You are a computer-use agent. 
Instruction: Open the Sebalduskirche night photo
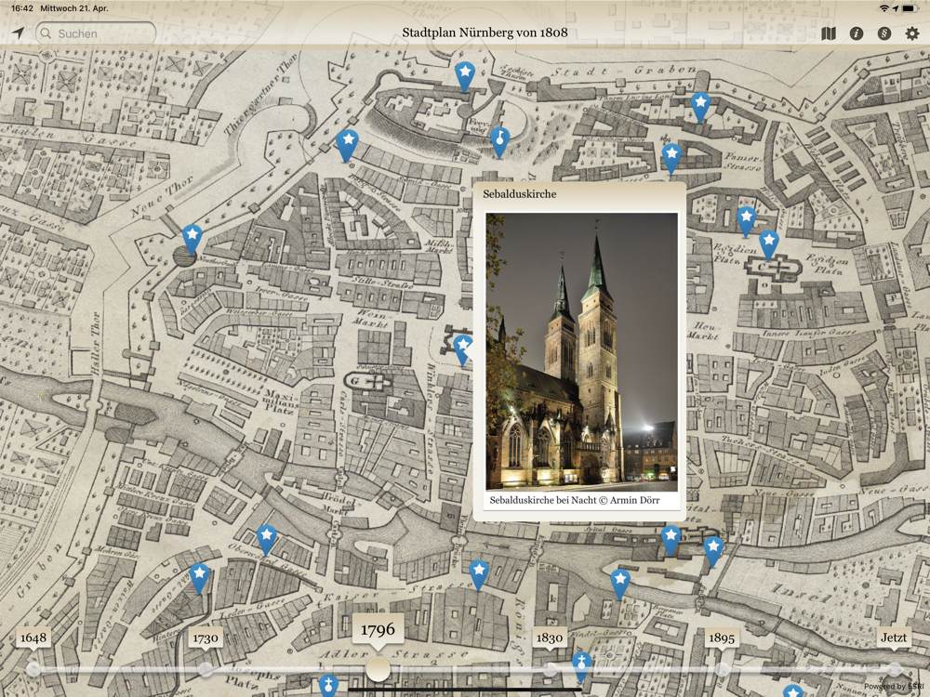coord(581,352)
